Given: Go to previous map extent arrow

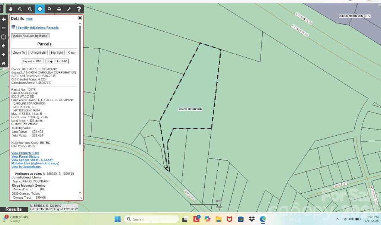Looking at the screenshot, I should [4, 46].
